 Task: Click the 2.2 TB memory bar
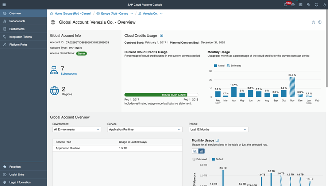(271, 179)
